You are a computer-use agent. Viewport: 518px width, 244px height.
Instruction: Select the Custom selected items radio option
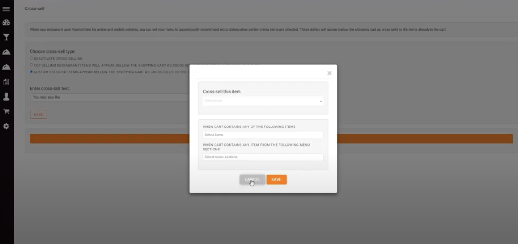coord(32,71)
